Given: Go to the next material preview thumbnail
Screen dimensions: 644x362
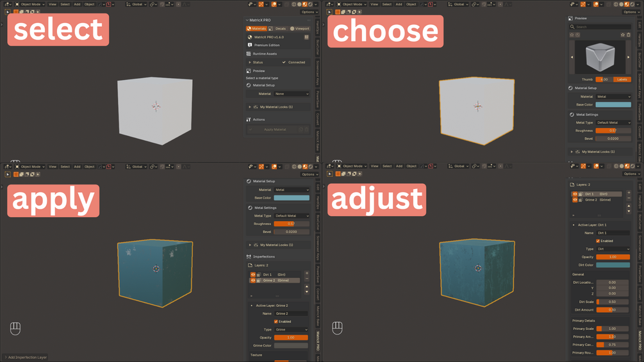Looking at the screenshot, I should [x=629, y=58].
